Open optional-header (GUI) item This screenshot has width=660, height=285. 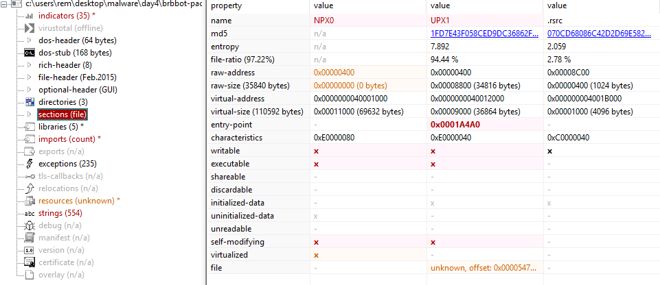point(78,90)
